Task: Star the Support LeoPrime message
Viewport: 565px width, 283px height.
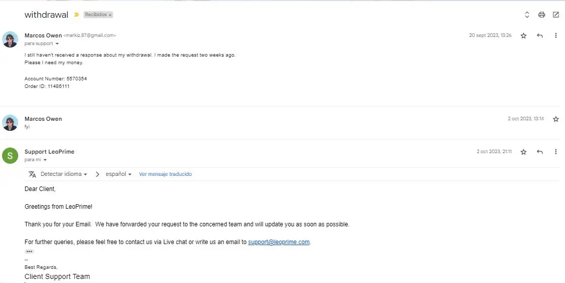Action: 524,152
